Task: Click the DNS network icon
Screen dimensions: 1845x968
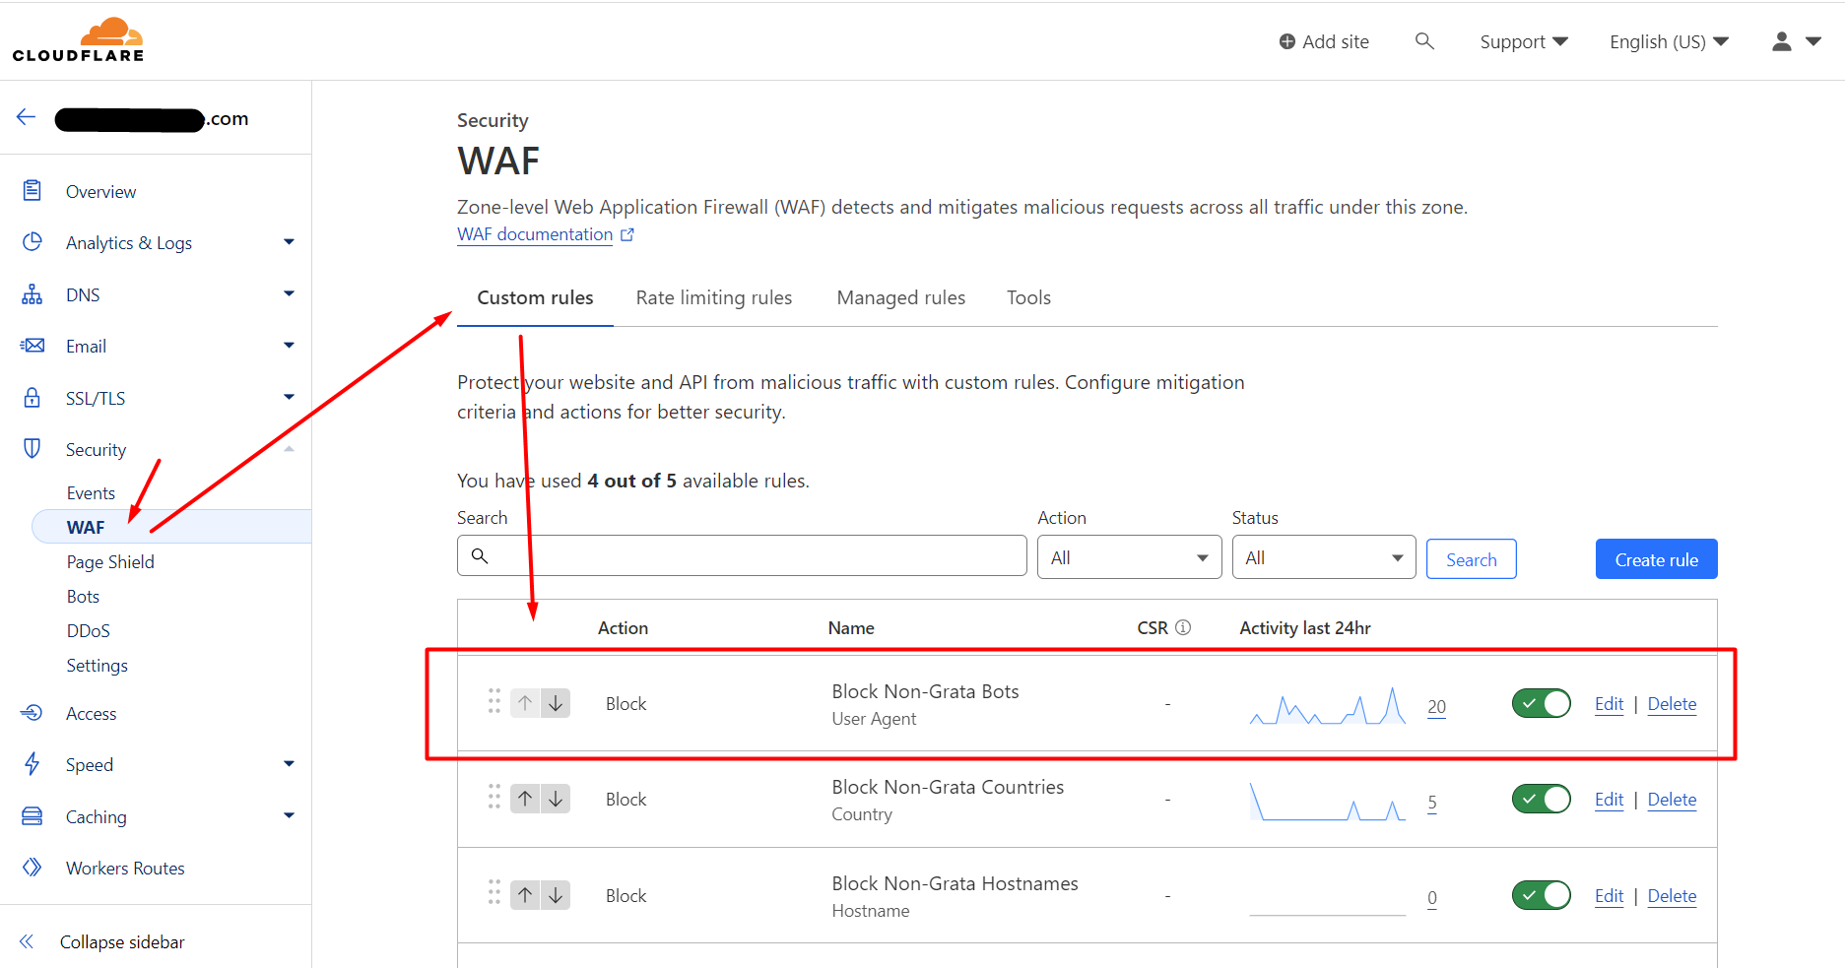Action: pyautogui.click(x=33, y=294)
